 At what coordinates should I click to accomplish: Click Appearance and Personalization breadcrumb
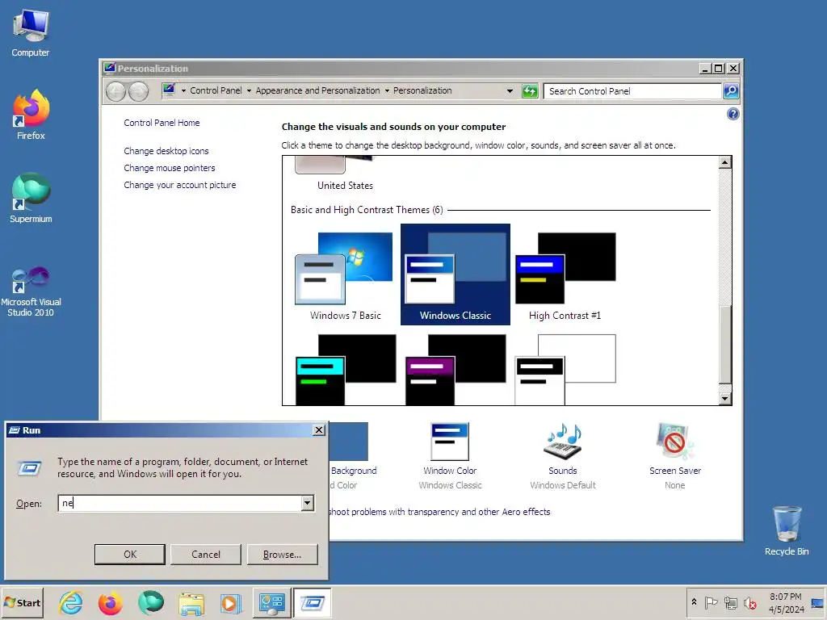click(x=317, y=90)
